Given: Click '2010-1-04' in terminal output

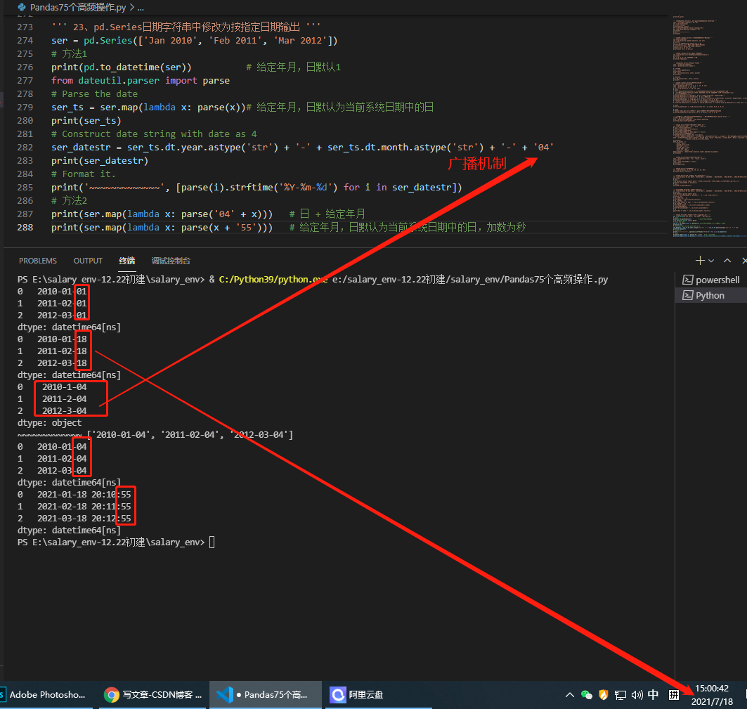Looking at the screenshot, I should tap(65, 387).
